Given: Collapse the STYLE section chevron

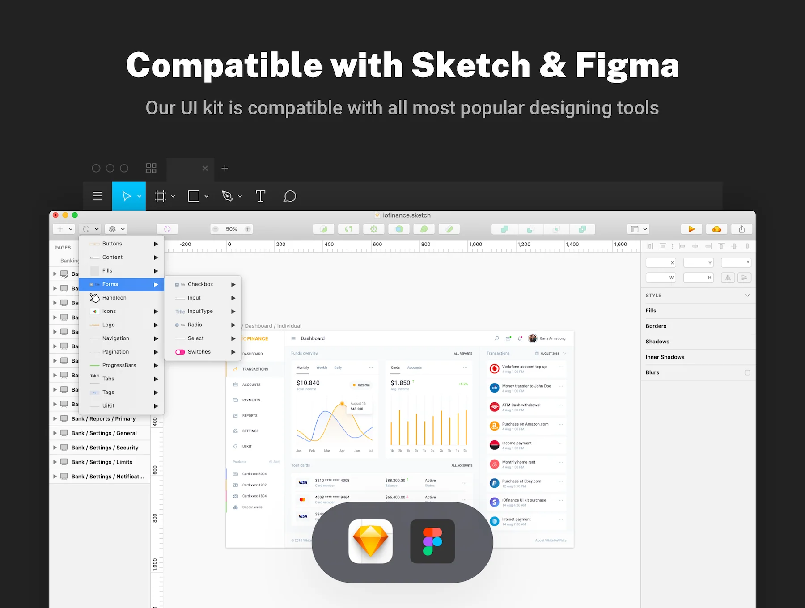Looking at the screenshot, I should coord(747,296).
